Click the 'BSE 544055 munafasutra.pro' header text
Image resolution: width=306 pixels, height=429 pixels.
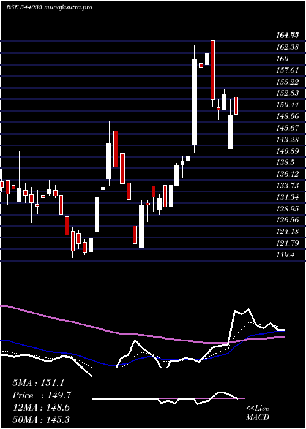(x=49, y=7)
